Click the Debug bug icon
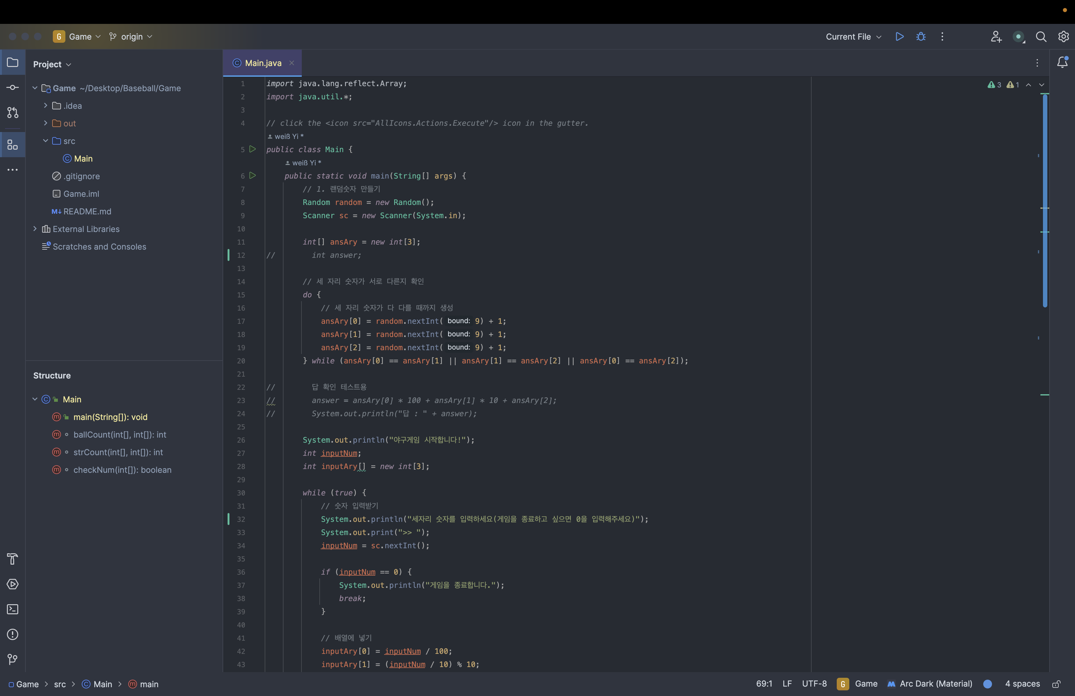1075x696 pixels. (921, 36)
